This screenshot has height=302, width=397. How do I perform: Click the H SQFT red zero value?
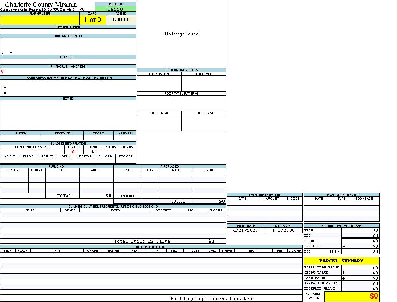pyautogui.click(x=73, y=152)
